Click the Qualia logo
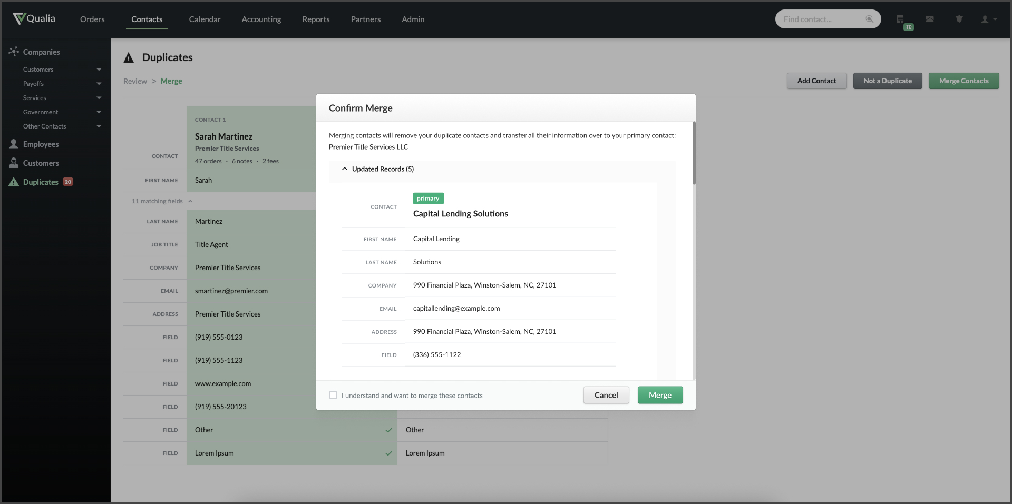 (x=34, y=19)
